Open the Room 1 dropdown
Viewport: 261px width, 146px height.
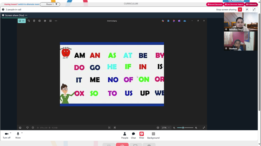tap(50, 4)
